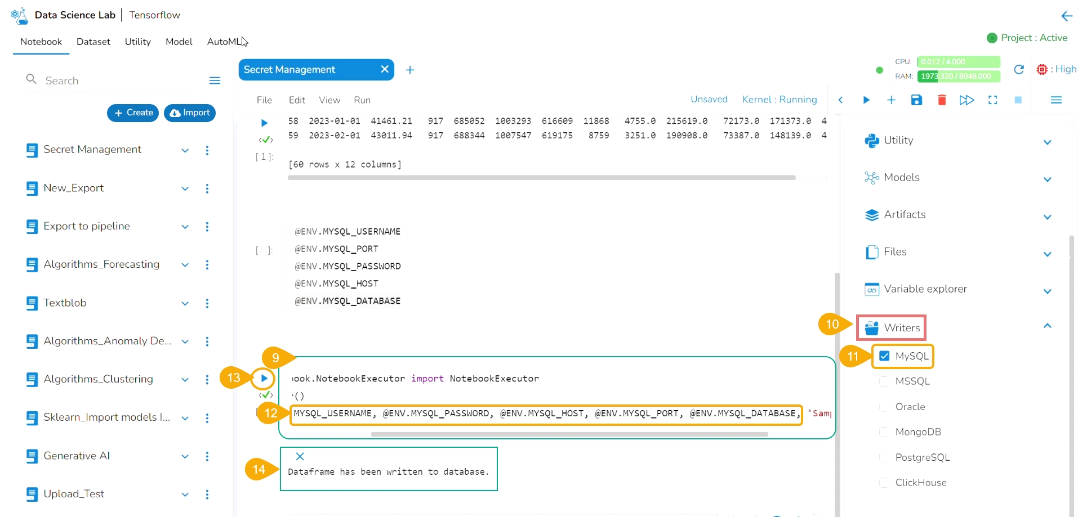The image size is (1078, 517).
Task: Check the ClickHouse writer checkbox
Action: 884,483
